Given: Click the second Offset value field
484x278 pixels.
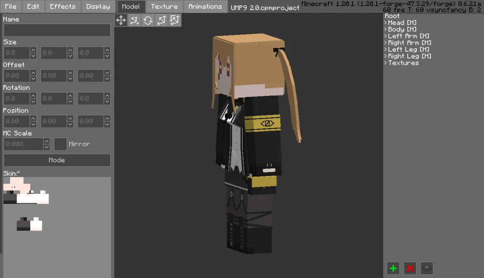Looking at the screenshot, I should pyautogui.click(x=54, y=76).
